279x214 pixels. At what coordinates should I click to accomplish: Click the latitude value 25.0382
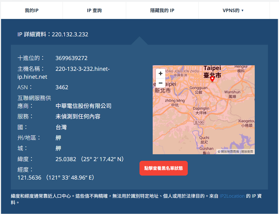coord(66,159)
